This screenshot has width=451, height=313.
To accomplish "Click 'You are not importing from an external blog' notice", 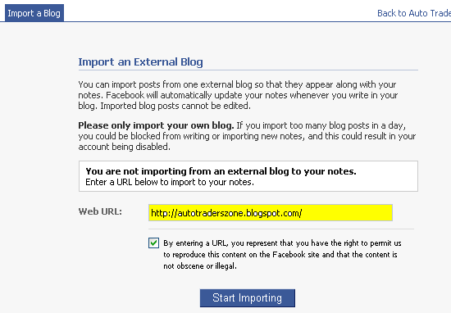I will (221, 171).
